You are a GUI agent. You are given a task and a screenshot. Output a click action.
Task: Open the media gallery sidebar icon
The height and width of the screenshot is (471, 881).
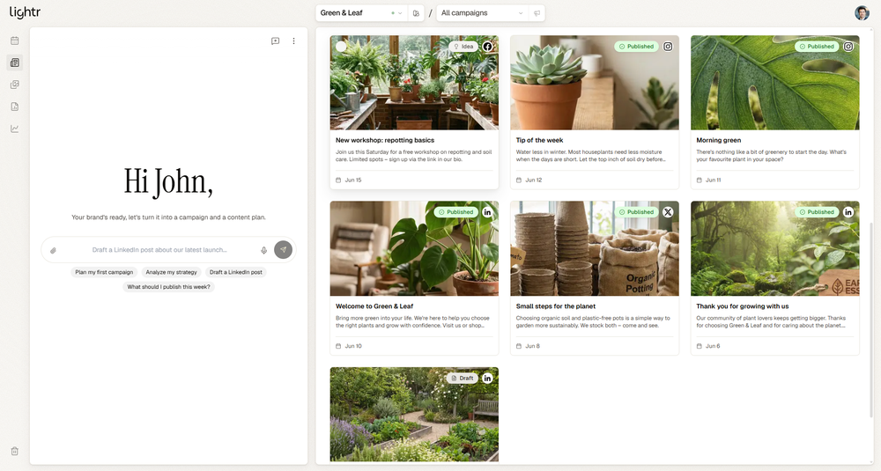click(15, 85)
